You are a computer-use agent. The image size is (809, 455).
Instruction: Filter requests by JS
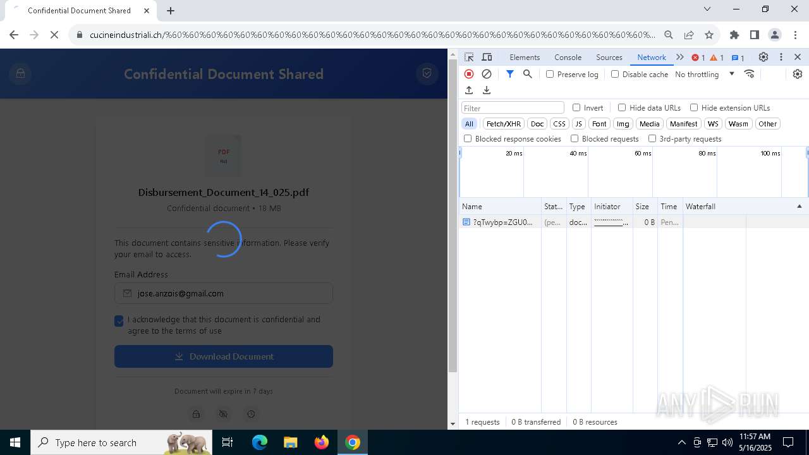[x=578, y=124]
